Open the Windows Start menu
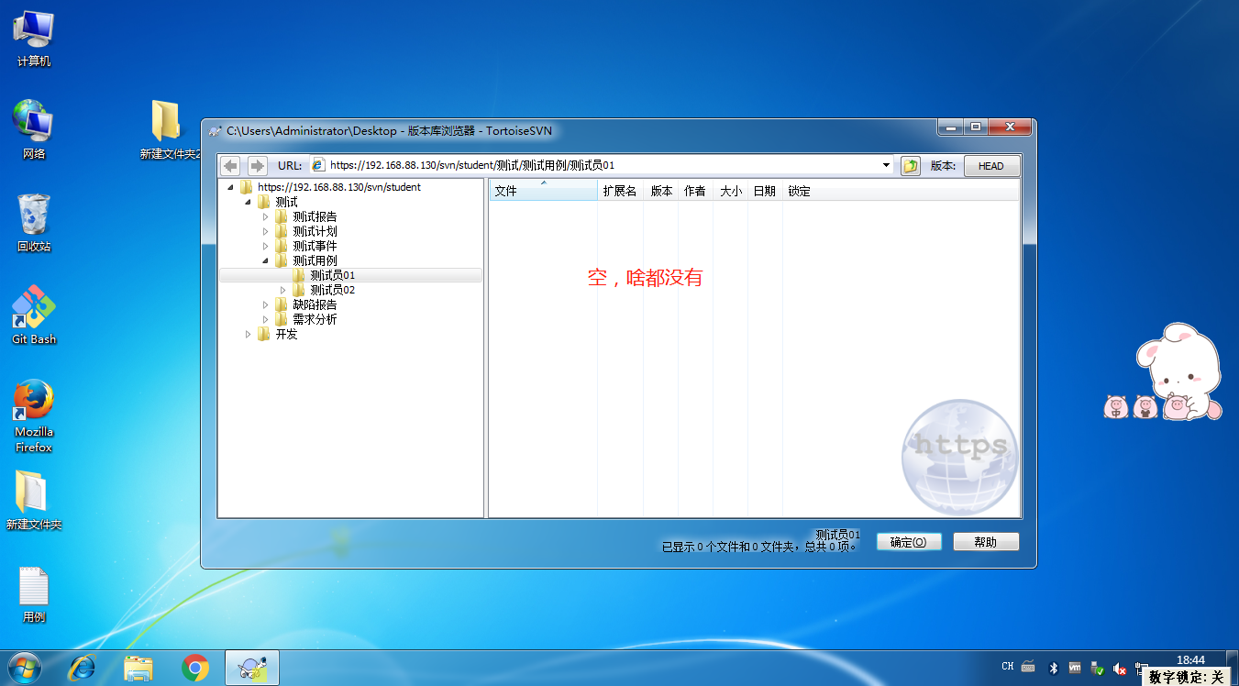Image resolution: width=1239 pixels, height=686 pixels. pyautogui.click(x=23, y=668)
